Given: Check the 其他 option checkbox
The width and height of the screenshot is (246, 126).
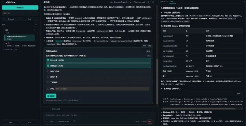Looking at the screenshot, I should click(48, 89).
